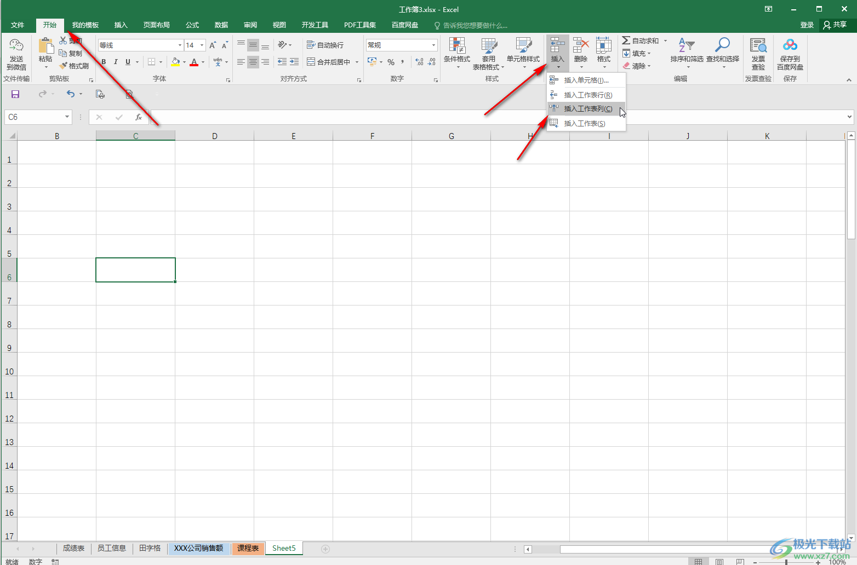The width and height of the screenshot is (857, 565).
Task: Choose 插入工作表行 menu entry
Action: click(x=586, y=95)
